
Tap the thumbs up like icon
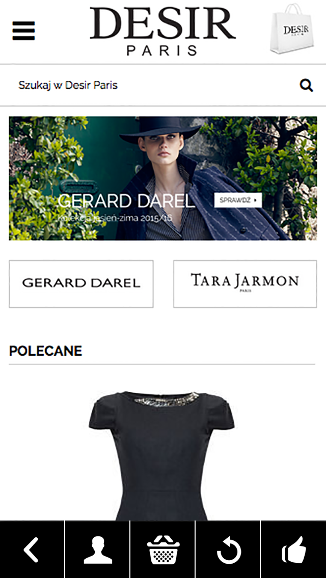293,550
